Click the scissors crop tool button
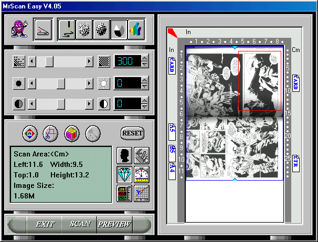Screen dimensions: 318x242 50,133
